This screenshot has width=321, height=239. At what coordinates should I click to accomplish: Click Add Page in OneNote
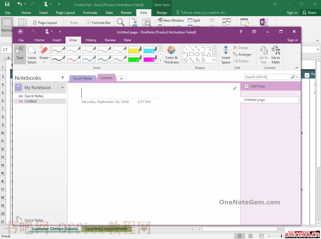[x=255, y=86]
